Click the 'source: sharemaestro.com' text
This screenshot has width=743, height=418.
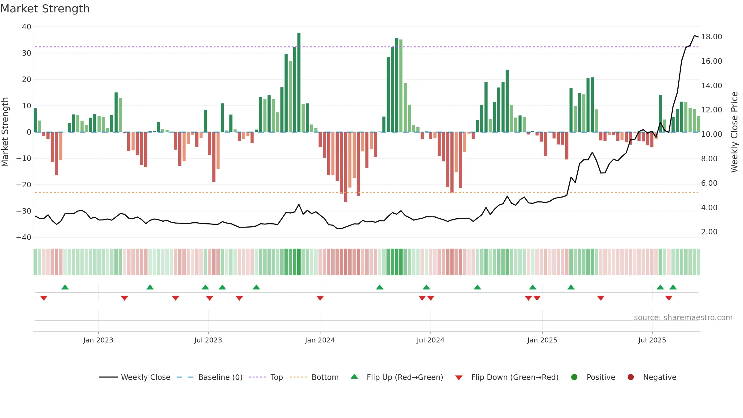click(683, 318)
